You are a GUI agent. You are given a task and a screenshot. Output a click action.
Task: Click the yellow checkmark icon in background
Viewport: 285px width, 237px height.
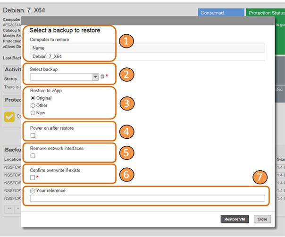click(x=9, y=117)
